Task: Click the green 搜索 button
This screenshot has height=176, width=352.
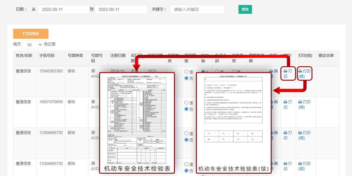Action: 245,9
